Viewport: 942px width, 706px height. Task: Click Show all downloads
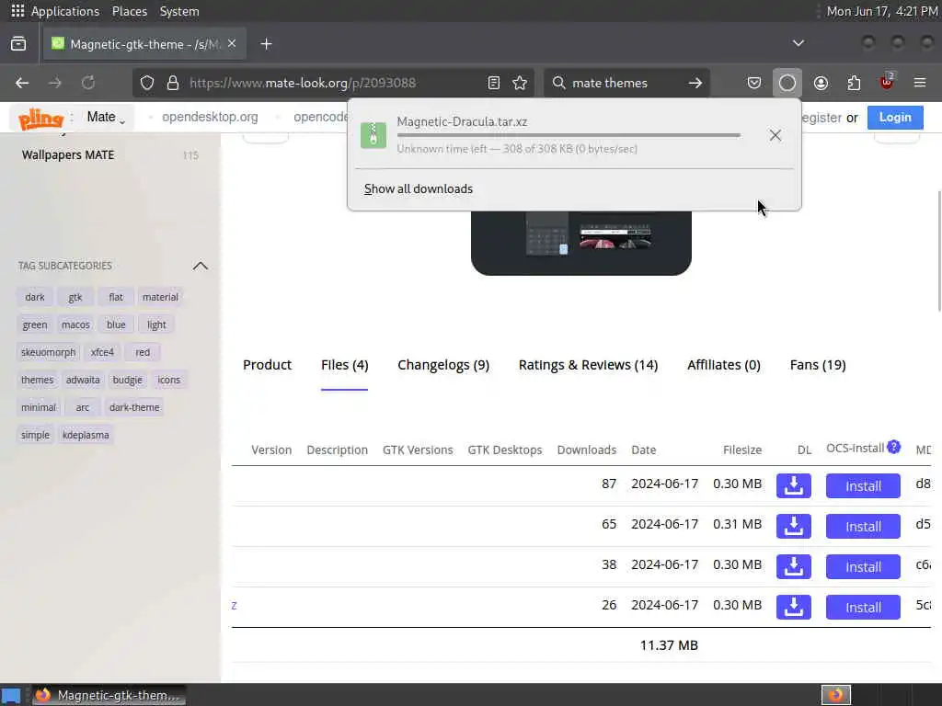(419, 189)
